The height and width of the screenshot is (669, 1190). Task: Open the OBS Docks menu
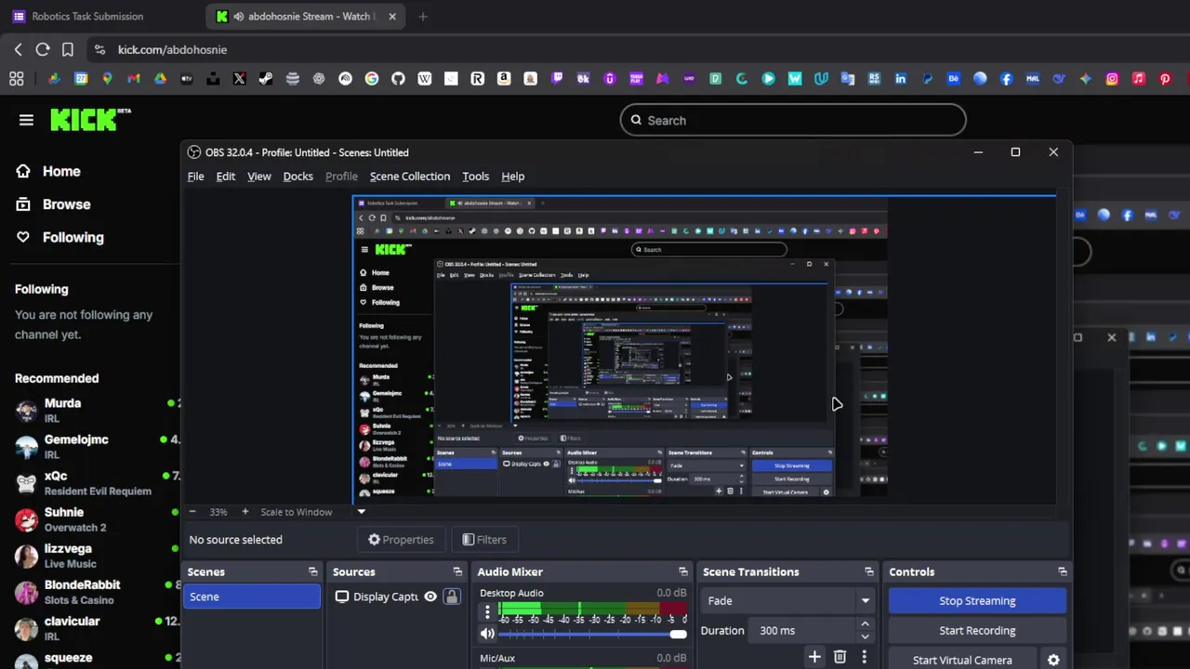pos(298,177)
